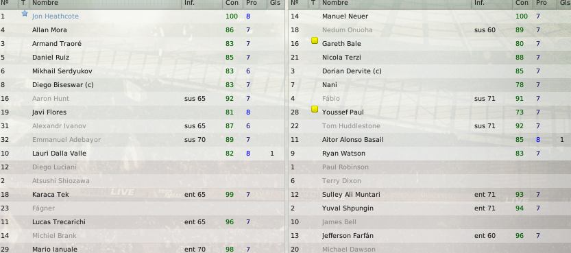Click Gareth Bale's yellow card icon
Viewport: 571px width, 253px height.
pos(315,40)
